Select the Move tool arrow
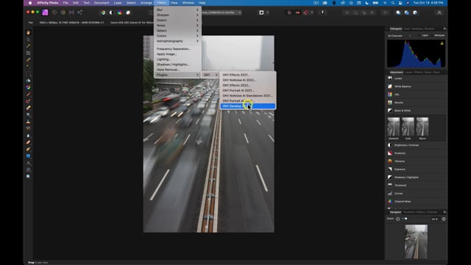 (28, 39)
